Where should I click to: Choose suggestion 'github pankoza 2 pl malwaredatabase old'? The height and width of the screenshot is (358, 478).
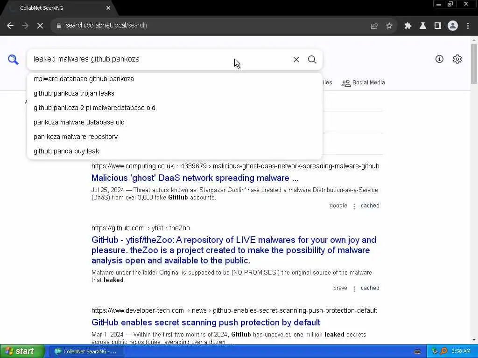pyautogui.click(x=175, y=108)
